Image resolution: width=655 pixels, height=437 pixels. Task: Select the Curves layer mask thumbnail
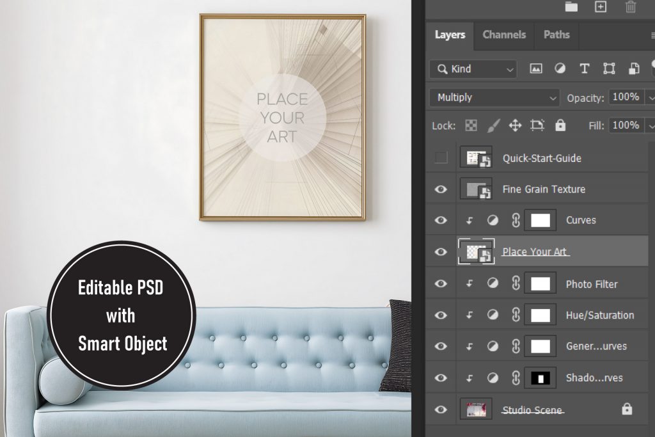pos(540,220)
